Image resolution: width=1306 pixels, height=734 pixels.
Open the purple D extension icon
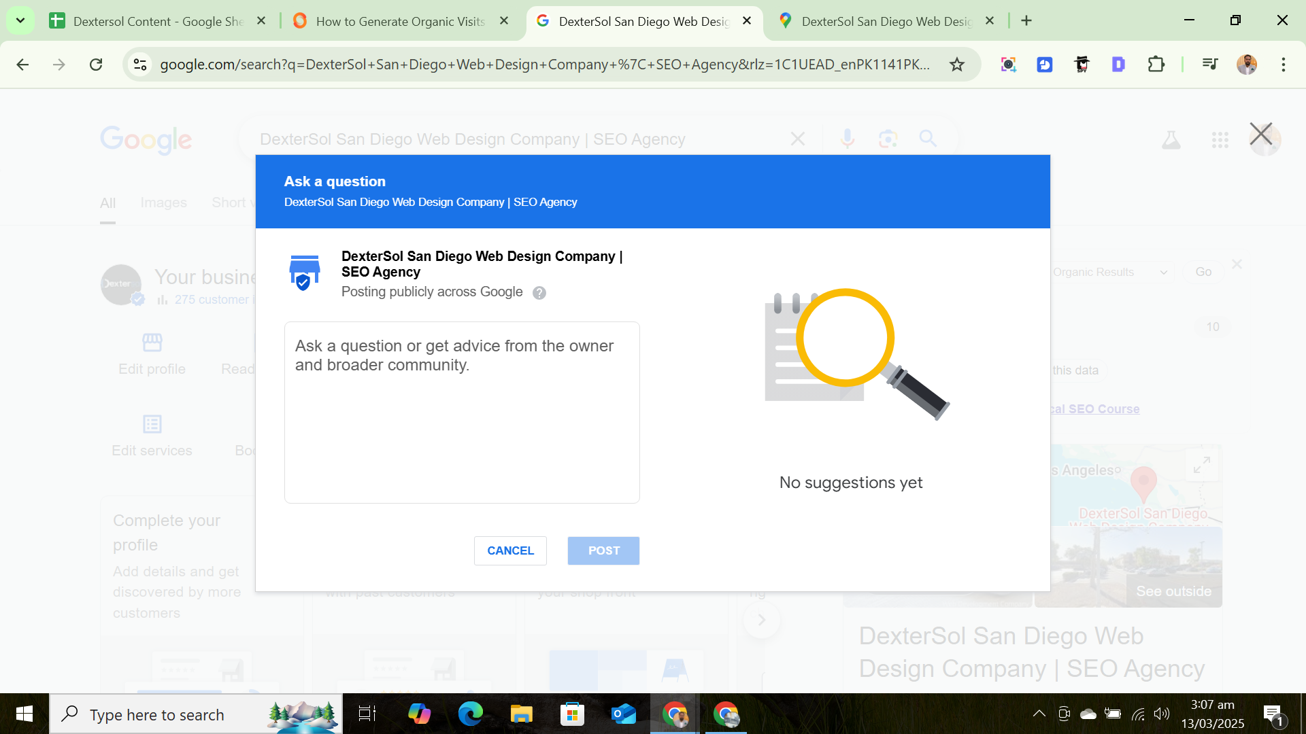click(x=1118, y=65)
